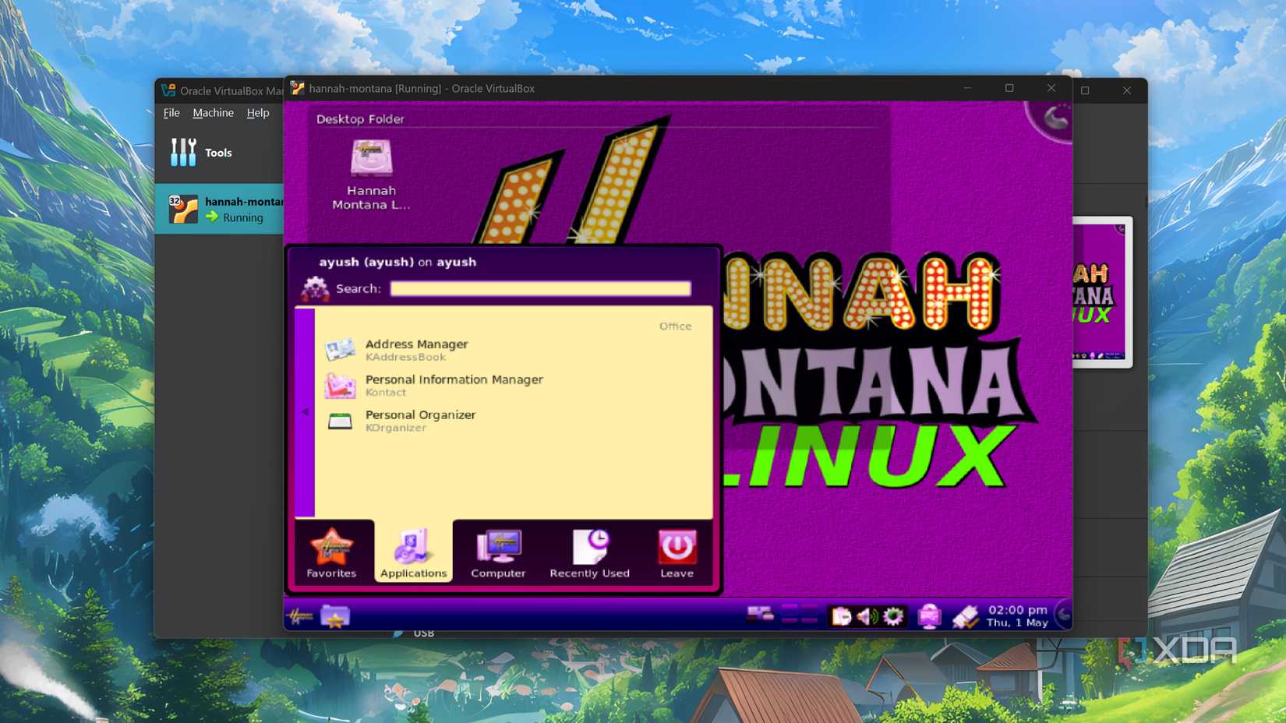Open the gear settings icon in system tray
Screen dimensions: 1286x723
(892, 615)
